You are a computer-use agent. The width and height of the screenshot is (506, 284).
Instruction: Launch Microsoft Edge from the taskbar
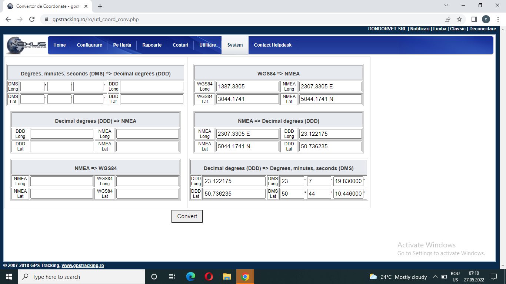[190, 277]
